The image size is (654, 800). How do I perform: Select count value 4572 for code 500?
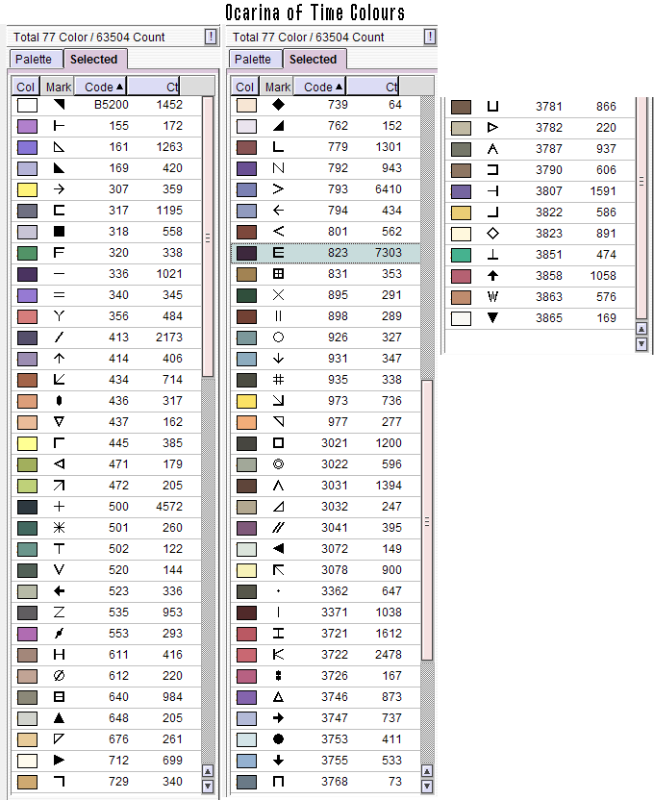pyautogui.click(x=169, y=507)
